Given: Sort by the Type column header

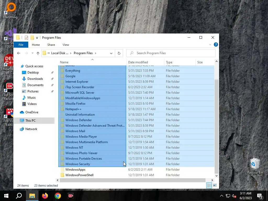Looking at the screenshot, I should pos(180,62).
